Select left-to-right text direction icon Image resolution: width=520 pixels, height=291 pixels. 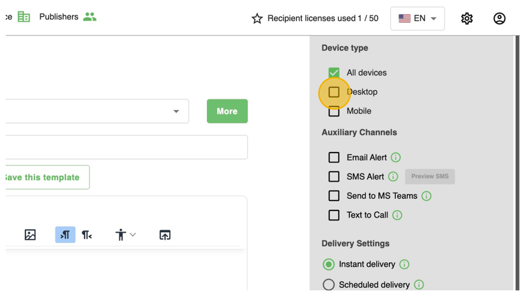65,235
